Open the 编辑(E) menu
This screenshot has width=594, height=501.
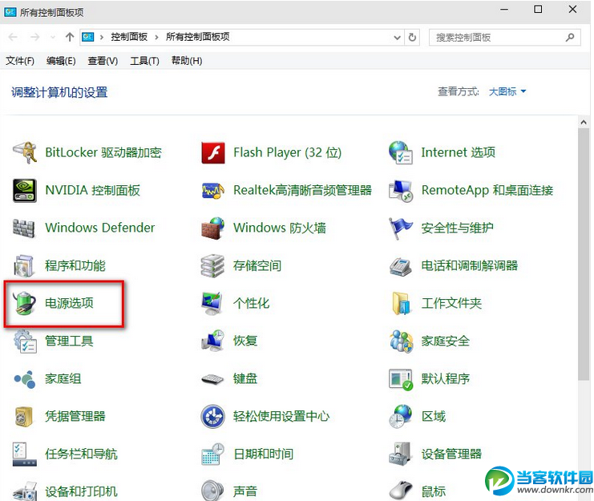pyautogui.click(x=61, y=61)
